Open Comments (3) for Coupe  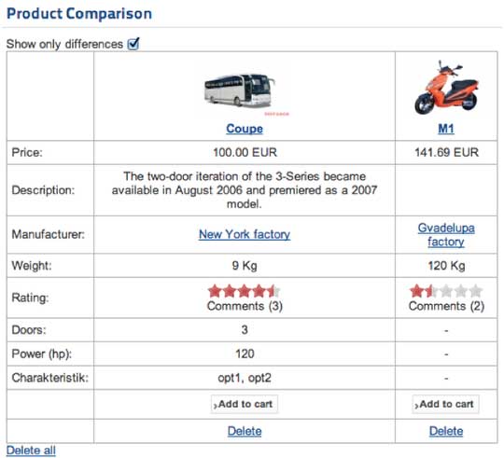[245, 306]
